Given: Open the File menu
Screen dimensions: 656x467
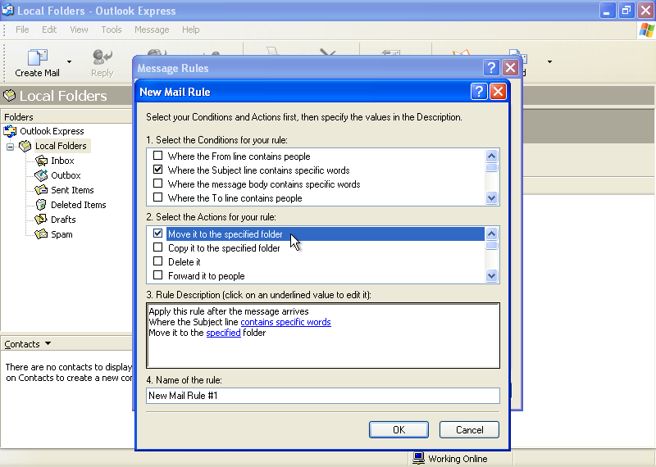Looking at the screenshot, I should click(22, 29).
